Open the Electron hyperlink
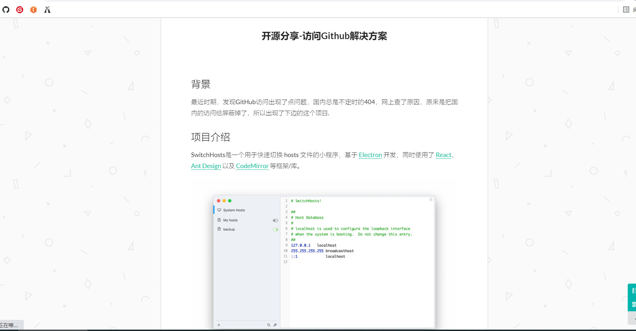 tap(370, 155)
